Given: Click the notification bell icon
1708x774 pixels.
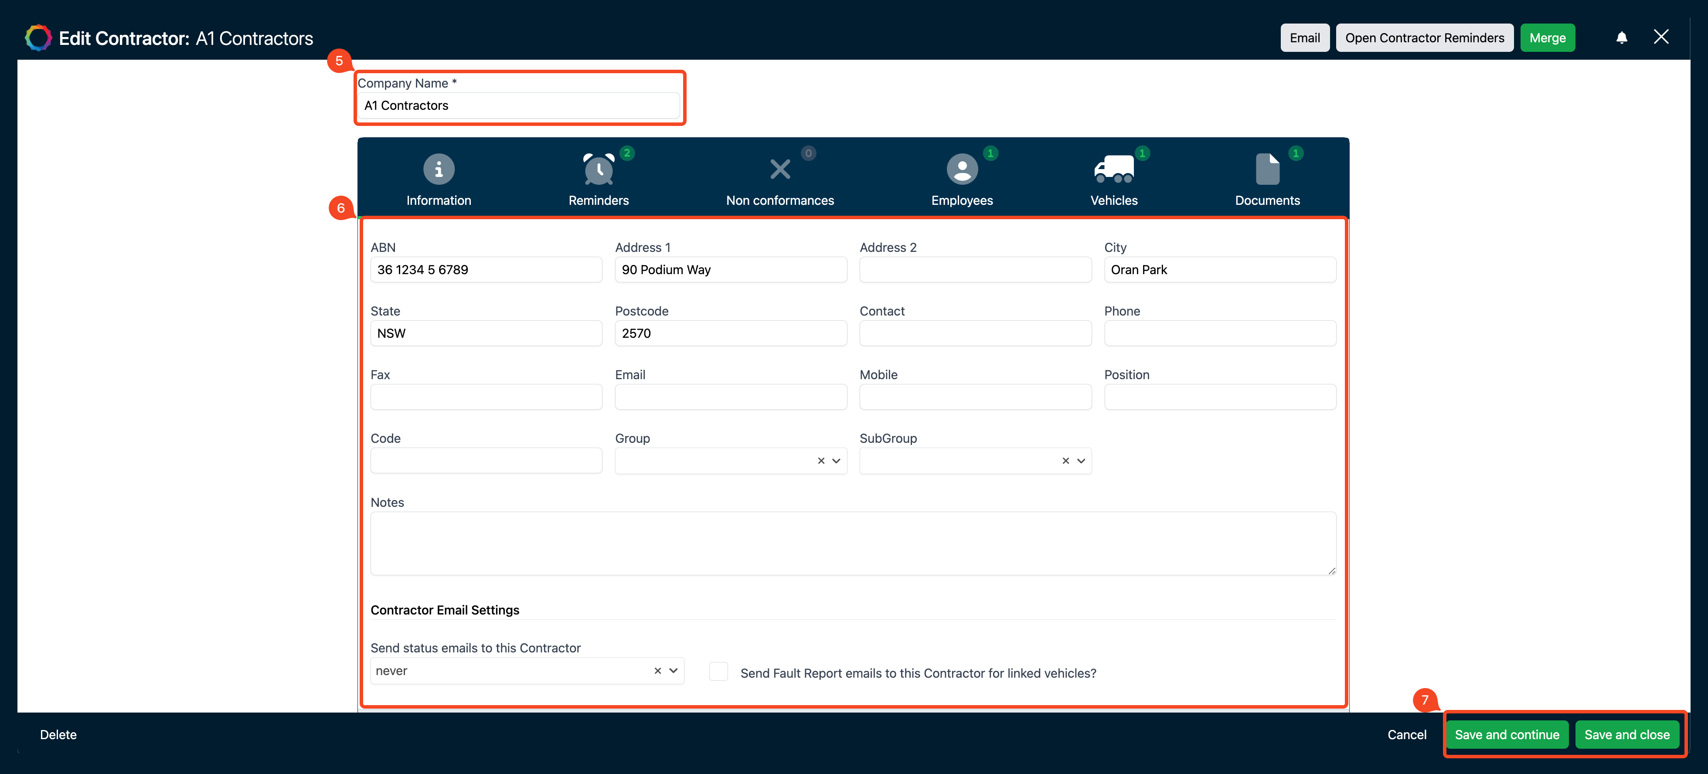Looking at the screenshot, I should (x=1622, y=37).
